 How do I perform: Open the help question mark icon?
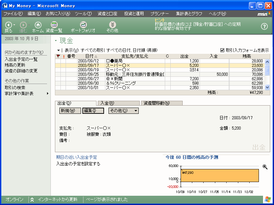pyautogui.click(x=264, y=26)
